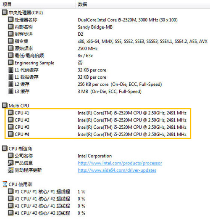Screen dimensions: 210x220
Task: Select the Multi CPU heading
Action: pos(19,106)
